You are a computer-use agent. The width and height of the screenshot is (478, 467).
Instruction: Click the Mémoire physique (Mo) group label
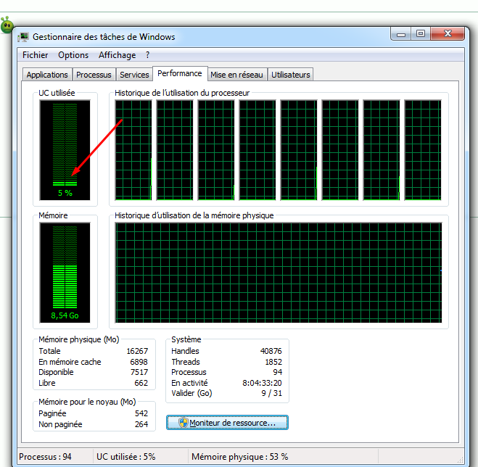pyautogui.click(x=78, y=339)
